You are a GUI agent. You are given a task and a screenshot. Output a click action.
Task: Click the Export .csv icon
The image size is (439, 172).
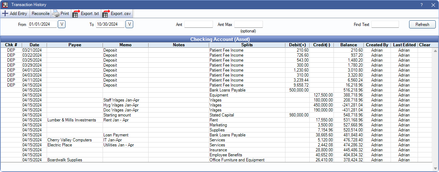106,14
